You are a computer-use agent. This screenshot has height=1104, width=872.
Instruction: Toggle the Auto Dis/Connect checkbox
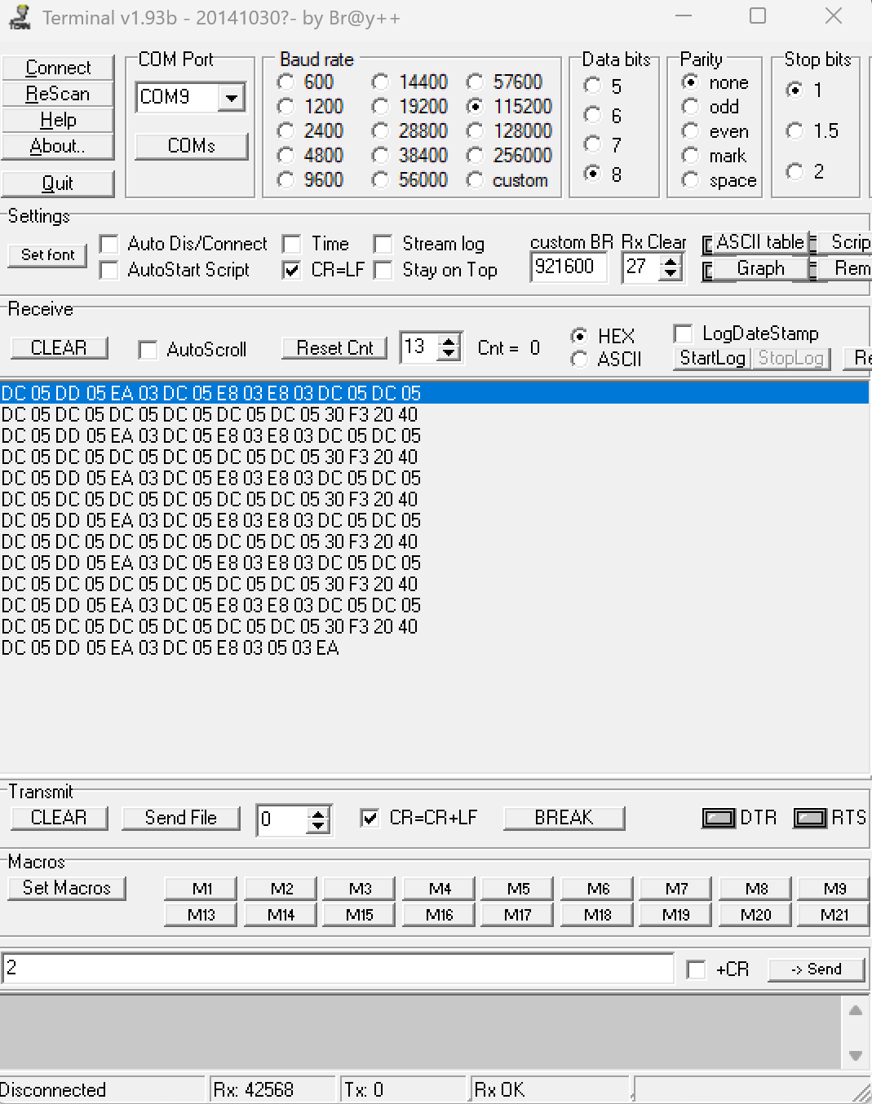pos(108,244)
